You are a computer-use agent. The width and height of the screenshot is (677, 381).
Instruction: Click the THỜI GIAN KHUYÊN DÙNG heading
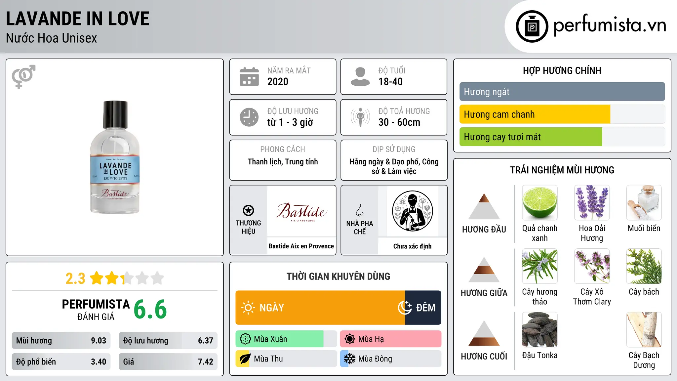338,276
